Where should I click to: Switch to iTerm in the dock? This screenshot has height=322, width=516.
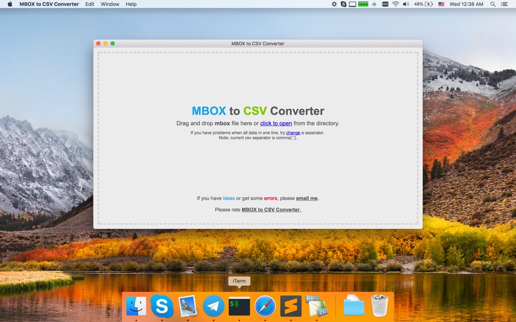[239, 306]
